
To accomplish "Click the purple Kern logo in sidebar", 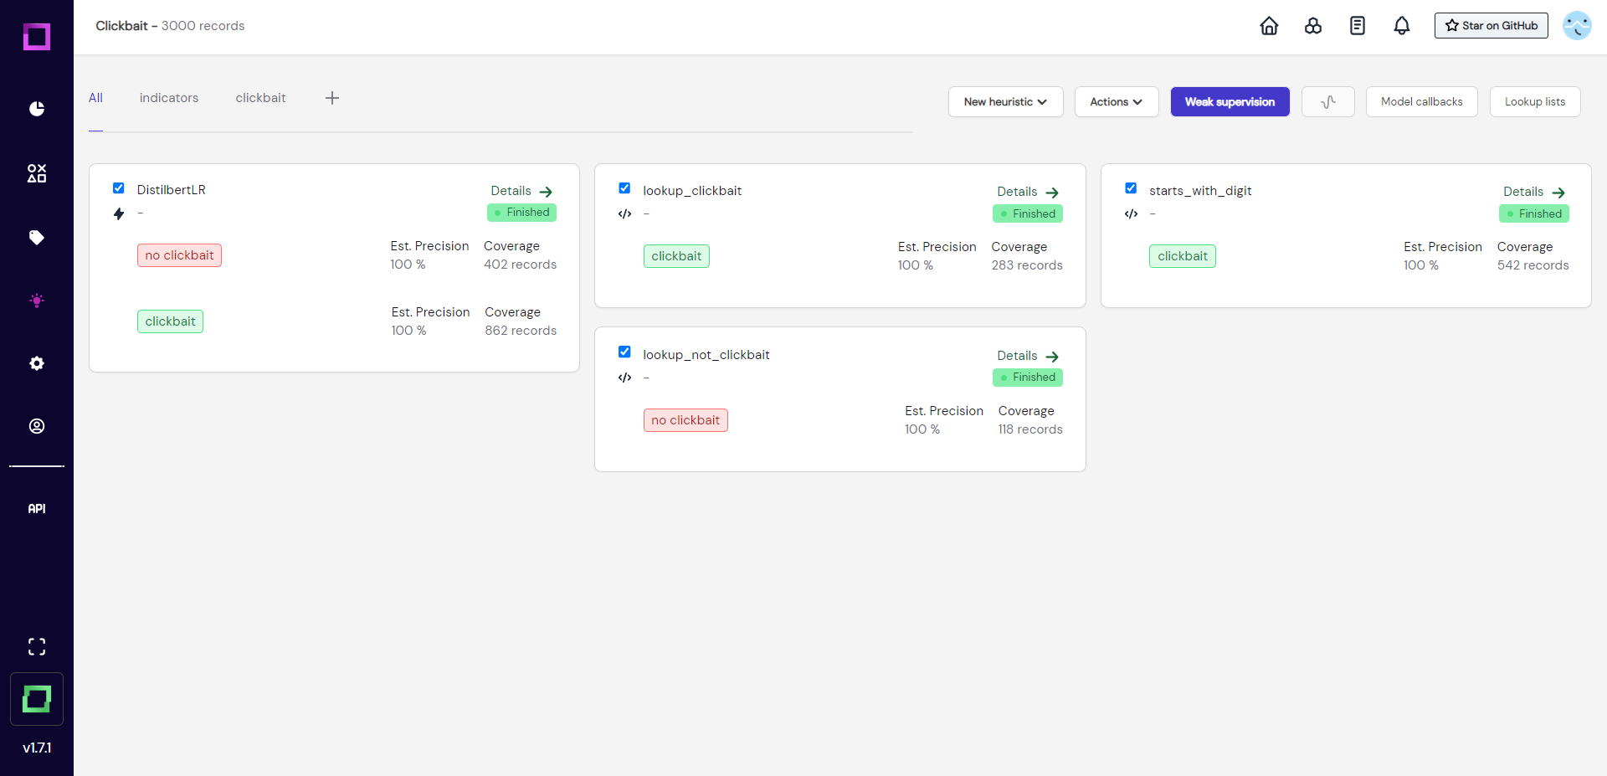I will coord(37,37).
